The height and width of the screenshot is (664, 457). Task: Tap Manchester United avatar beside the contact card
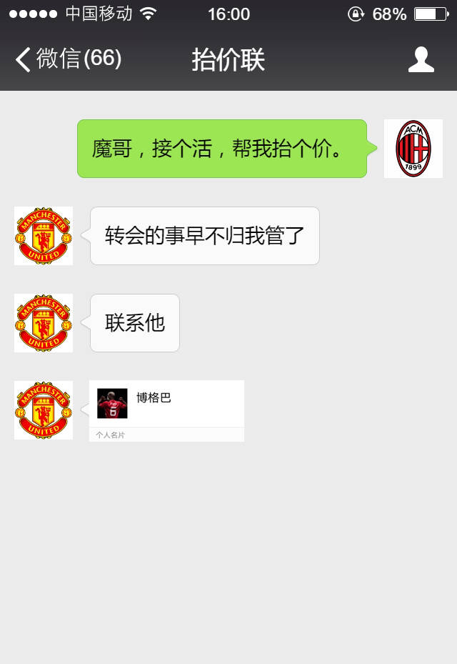(44, 410)
